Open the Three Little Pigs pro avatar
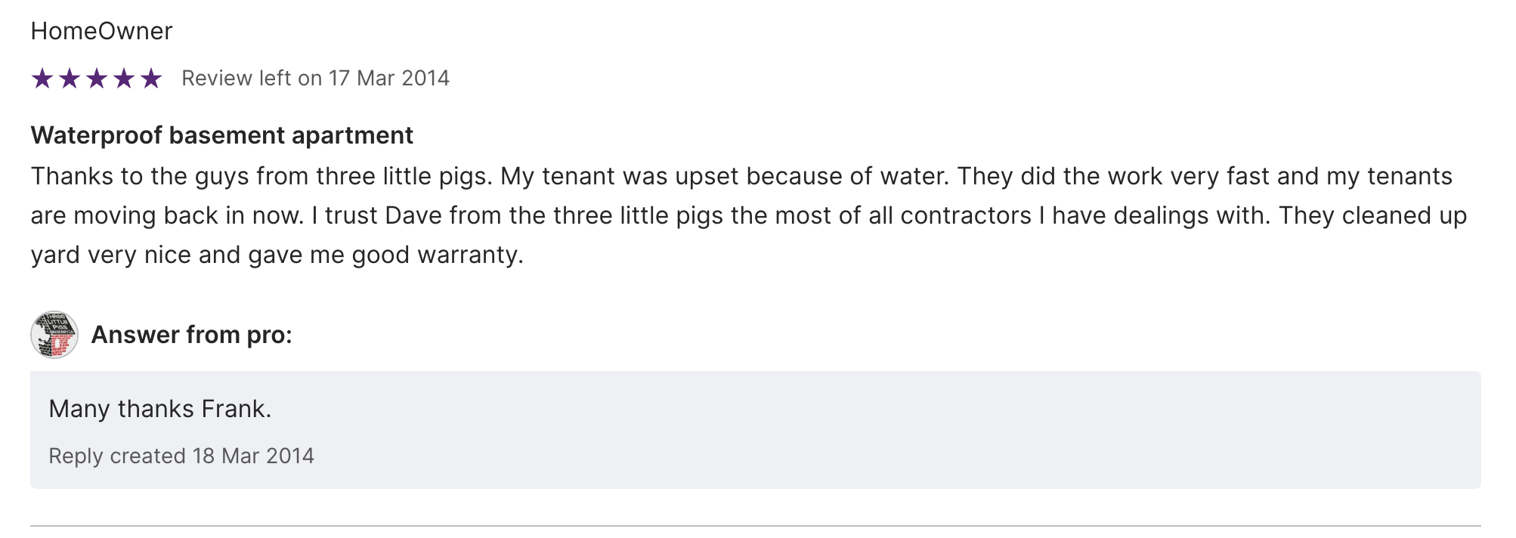1516x538 pixels. pyautogui.click(x=54, y=335)
